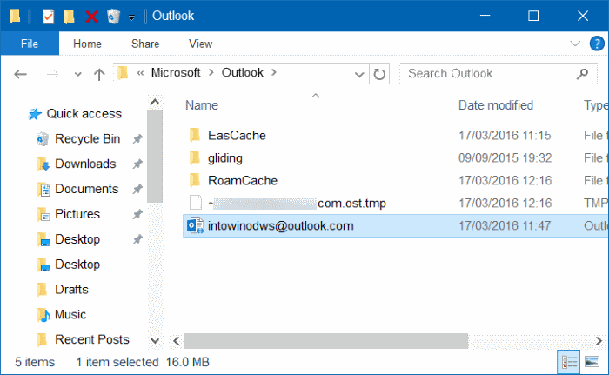Click the 09/09/2015 19:32 date cell
Screen dimensions: 609x375
point(505,158)
